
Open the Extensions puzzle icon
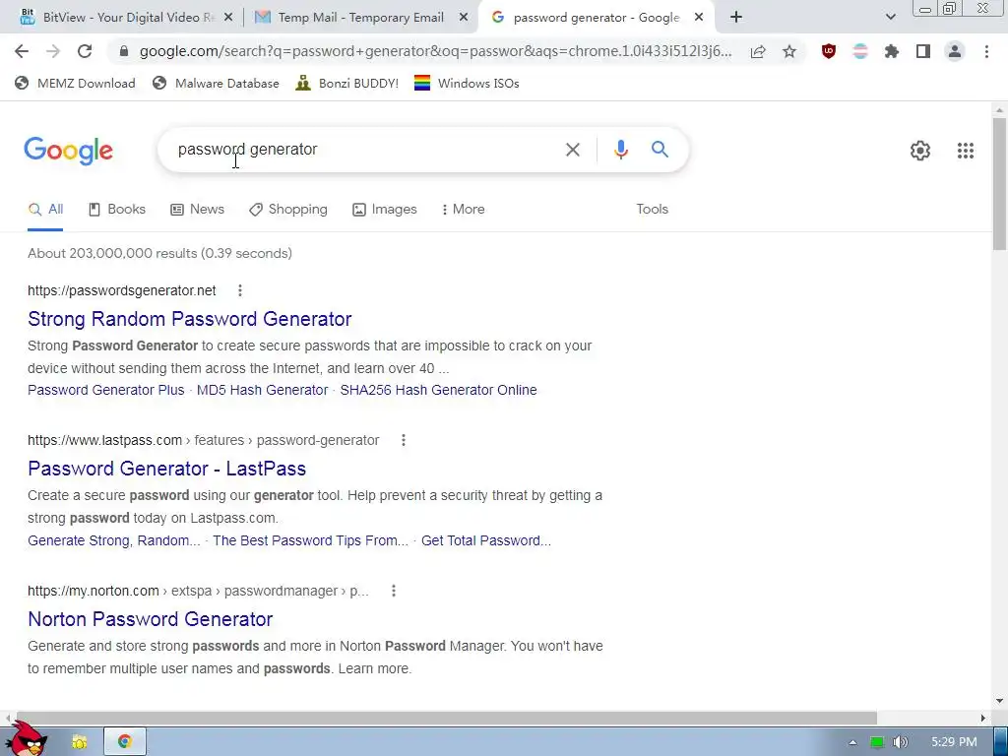tap(892, 51)
